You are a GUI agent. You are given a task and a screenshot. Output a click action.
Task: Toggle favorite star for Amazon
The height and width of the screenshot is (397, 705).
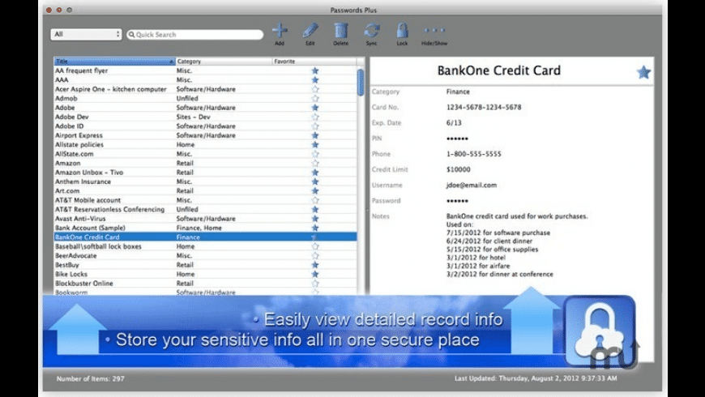315,163
